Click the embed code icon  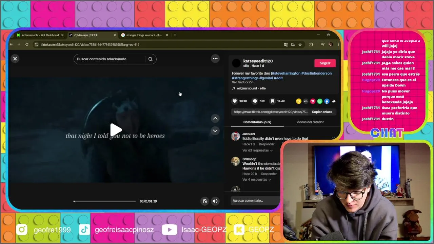[305, 101]
